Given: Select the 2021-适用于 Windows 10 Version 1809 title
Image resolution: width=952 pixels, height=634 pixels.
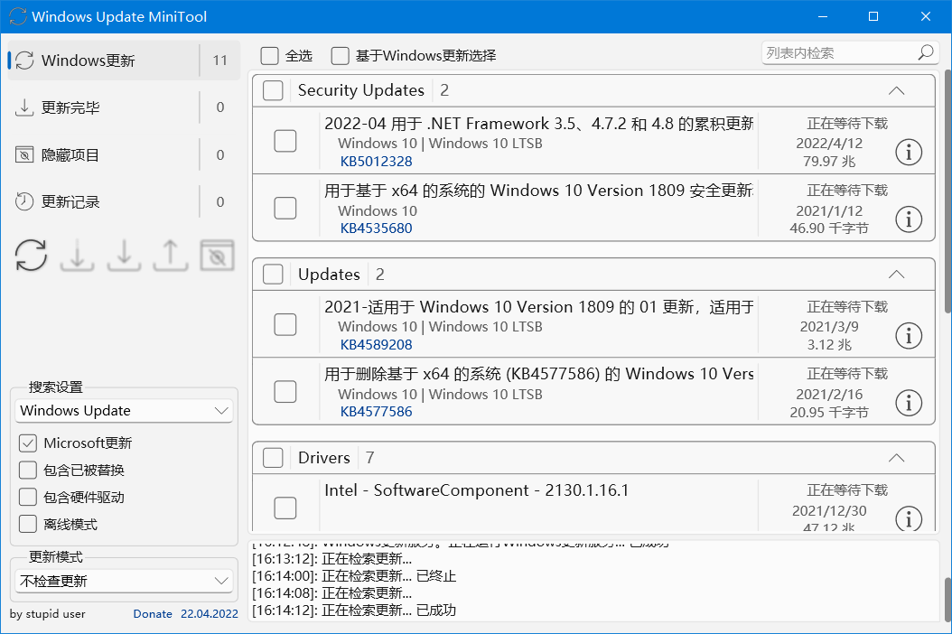Looking at the screenshot, I should tap(538, 307).
